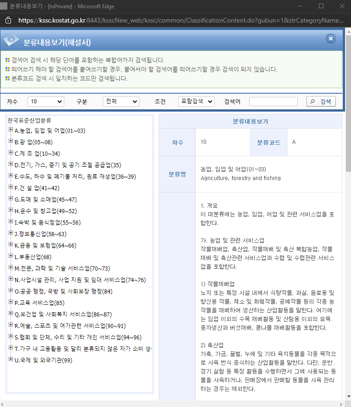Select J.정보통신업(58~63) tree label

[x=40, y=234]
